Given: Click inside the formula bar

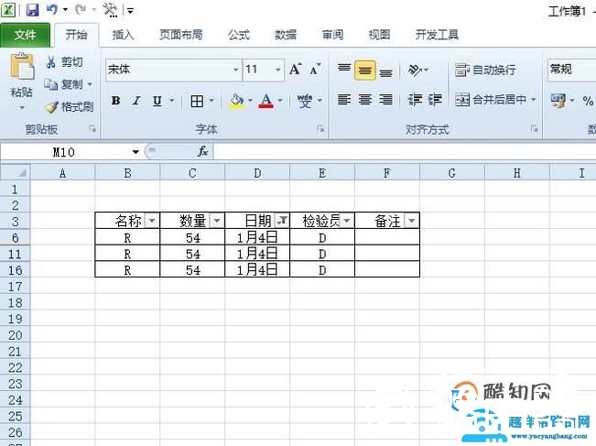Looking at the screenshot, I should click(x=405, y=152).
